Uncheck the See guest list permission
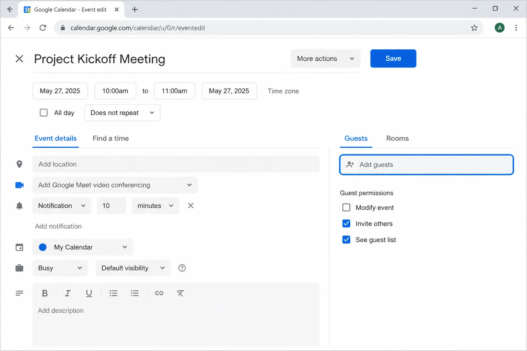This screenshot has width=527, height=351. [347, 240]
